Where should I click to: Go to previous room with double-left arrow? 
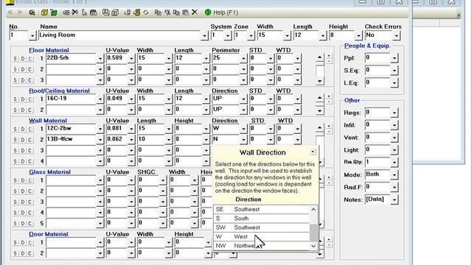pyautogui.click(x=10, y=13)
